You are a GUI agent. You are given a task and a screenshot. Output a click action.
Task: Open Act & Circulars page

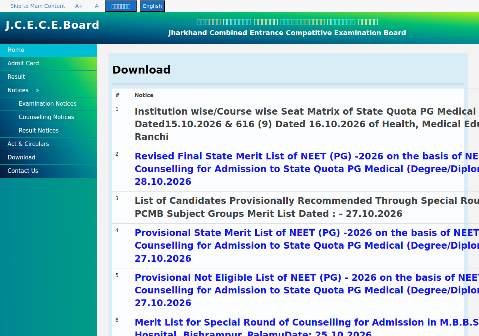click(49, 144)
